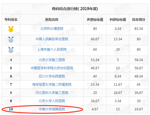Viewport: 150px width, 115px height.
Task: Select the 声誉标化值 value 66.67
Action: pyautogui.click(x=95, y=39)
